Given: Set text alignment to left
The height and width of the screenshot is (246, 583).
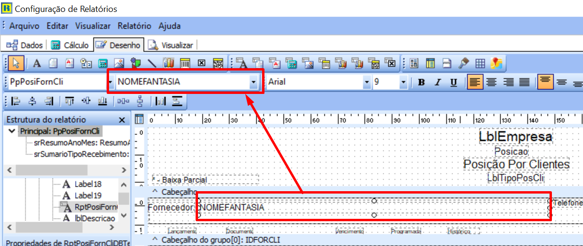Looking at the screenshot, I should (475, 82).
